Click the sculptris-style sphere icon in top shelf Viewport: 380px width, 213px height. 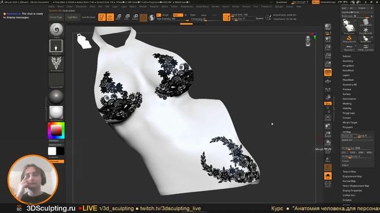point(152,18)
